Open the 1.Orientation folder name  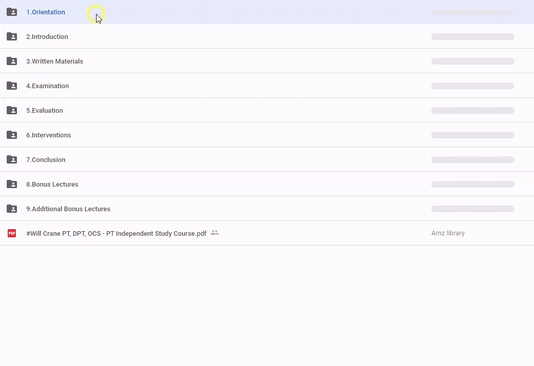click(x=46, y=12)
